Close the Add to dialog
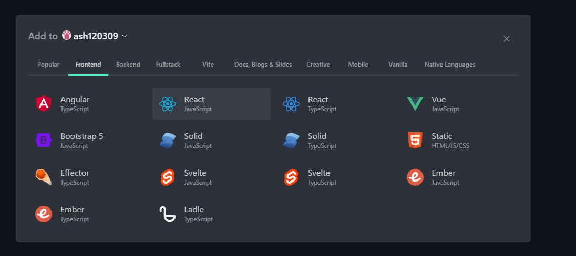This screenshot has width=576, height=256. point(507,39)
